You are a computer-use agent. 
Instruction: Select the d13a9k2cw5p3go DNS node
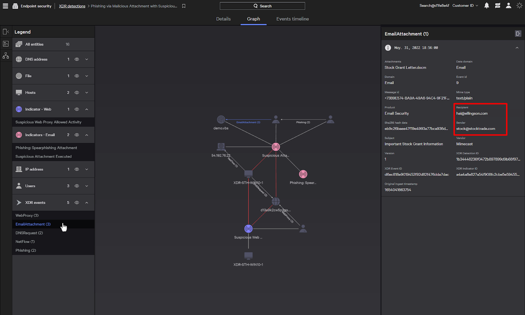[x=276, y=201]
